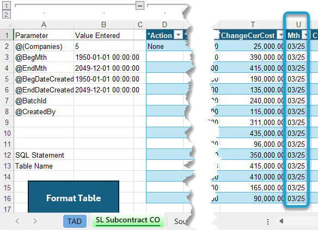The height and width of the screenshot is (230, 318).
Task: Click the @EndMth cell
Action: 44,68
